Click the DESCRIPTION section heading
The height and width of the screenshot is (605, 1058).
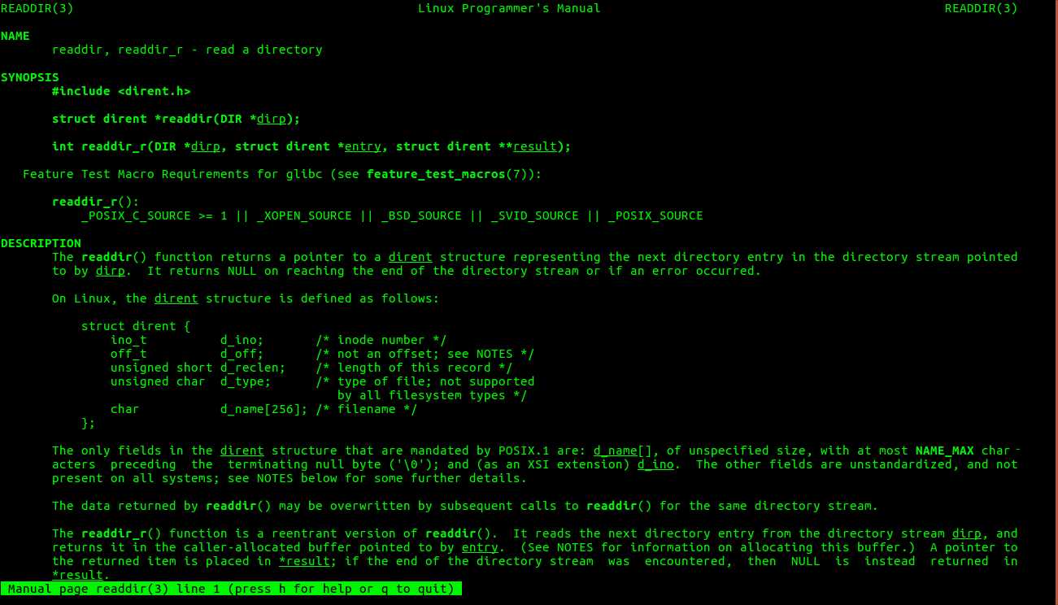click(x=41, y=243)
